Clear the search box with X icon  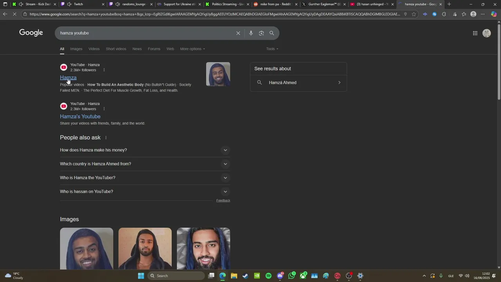point(238,33)
